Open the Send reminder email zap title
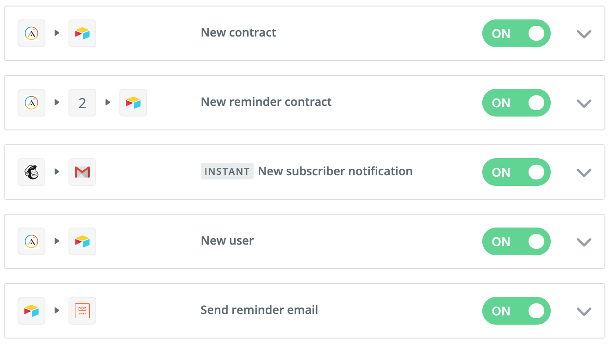Screen dimensions: 610x345 [259, 310]
